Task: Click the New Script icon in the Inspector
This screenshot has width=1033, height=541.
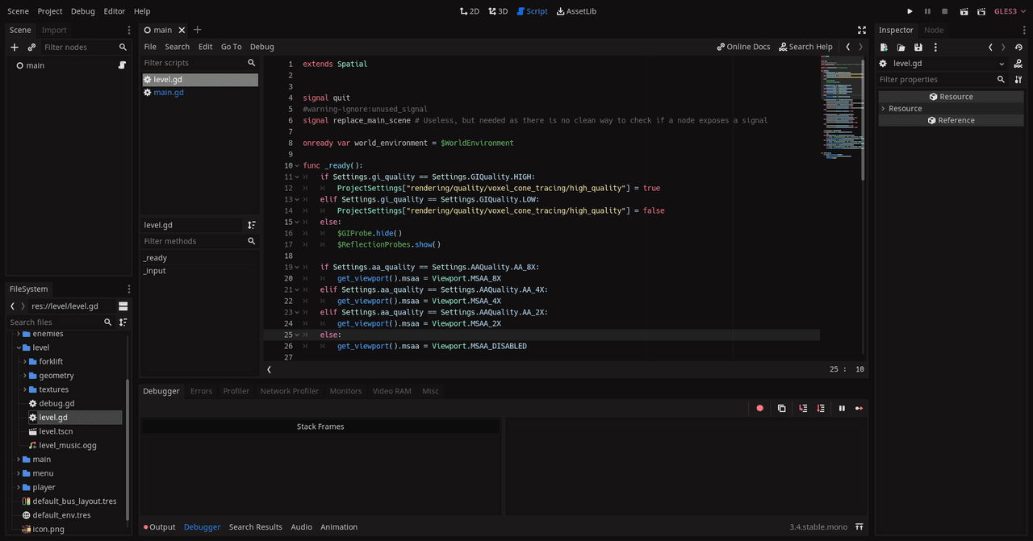Action: pos(882,47)
